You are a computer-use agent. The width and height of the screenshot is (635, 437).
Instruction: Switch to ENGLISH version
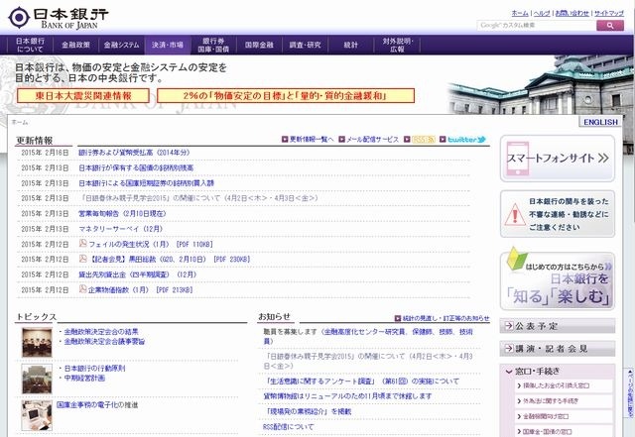(x=600, y=122)
